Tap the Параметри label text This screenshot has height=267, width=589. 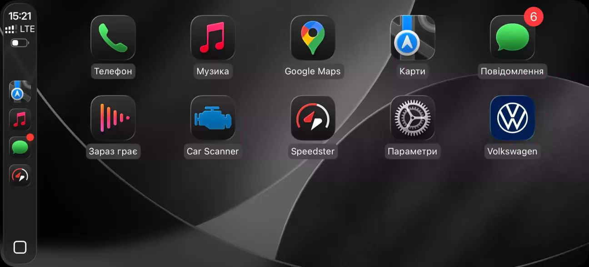(412, 151)
